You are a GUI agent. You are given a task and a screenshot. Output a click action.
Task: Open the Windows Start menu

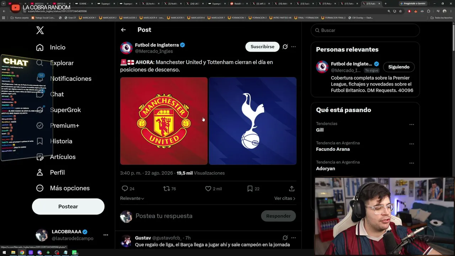pyautogui.click(x=4, y=253)
